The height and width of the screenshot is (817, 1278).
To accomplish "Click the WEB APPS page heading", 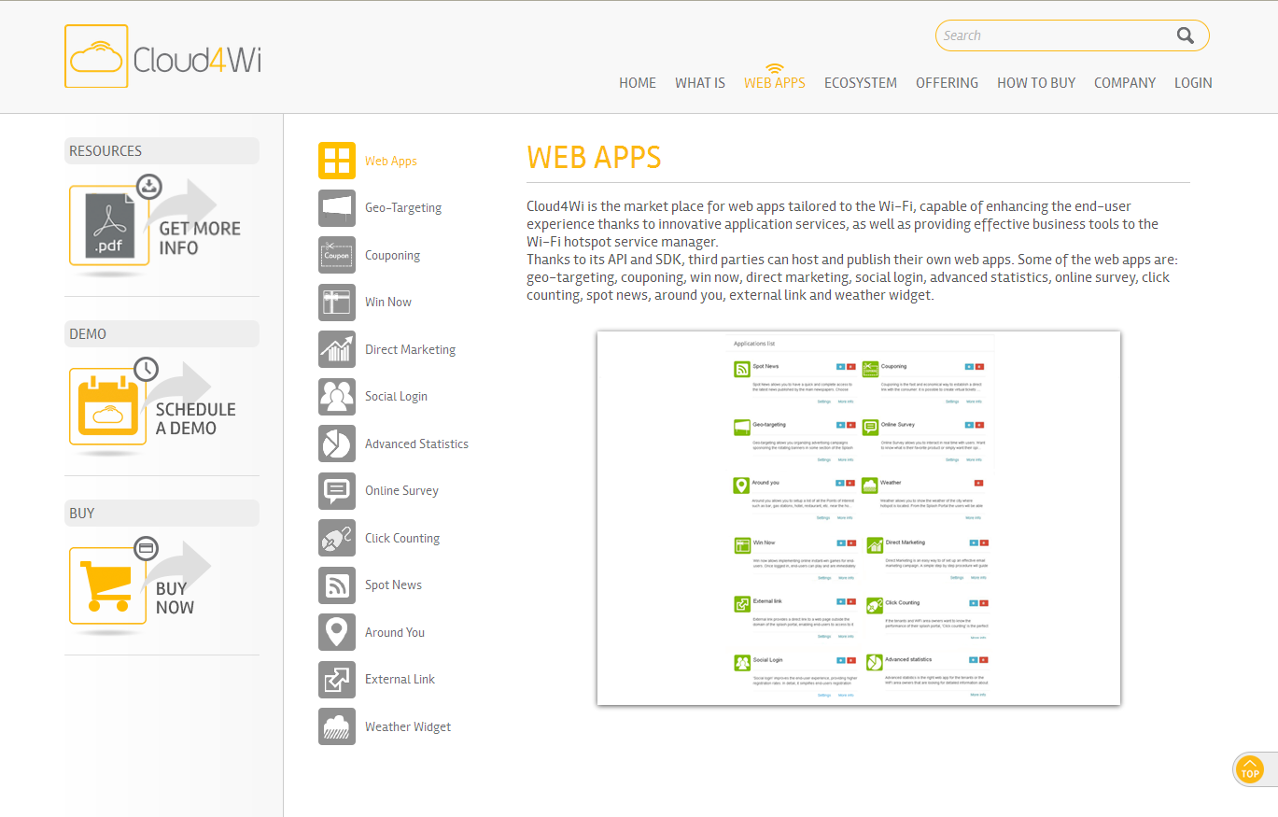I will tap(594, 157).
